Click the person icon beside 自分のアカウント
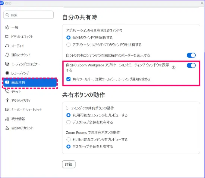Screen dimensions: 205x178 (7, 128)
